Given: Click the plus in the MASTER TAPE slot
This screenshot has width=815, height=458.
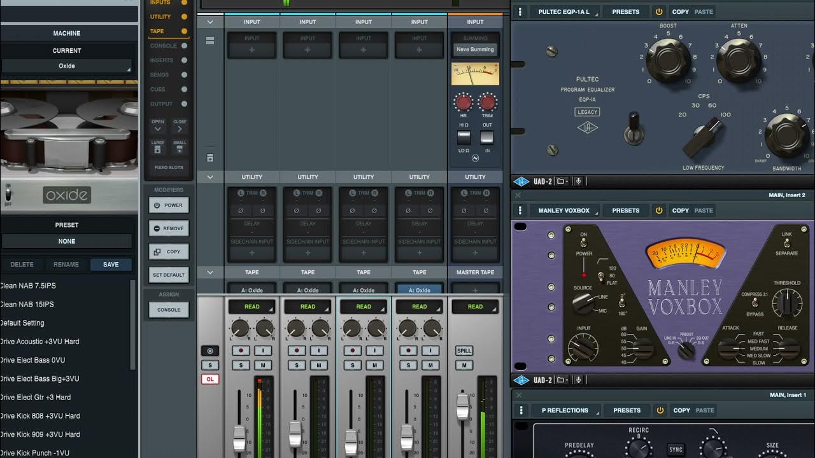Looking at the screenshot, I should (x=475, y=290).
